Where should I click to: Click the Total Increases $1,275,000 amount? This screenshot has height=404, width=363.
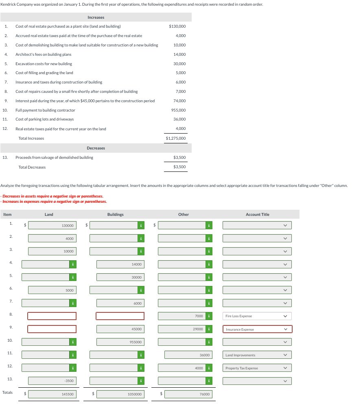(175, 138)
